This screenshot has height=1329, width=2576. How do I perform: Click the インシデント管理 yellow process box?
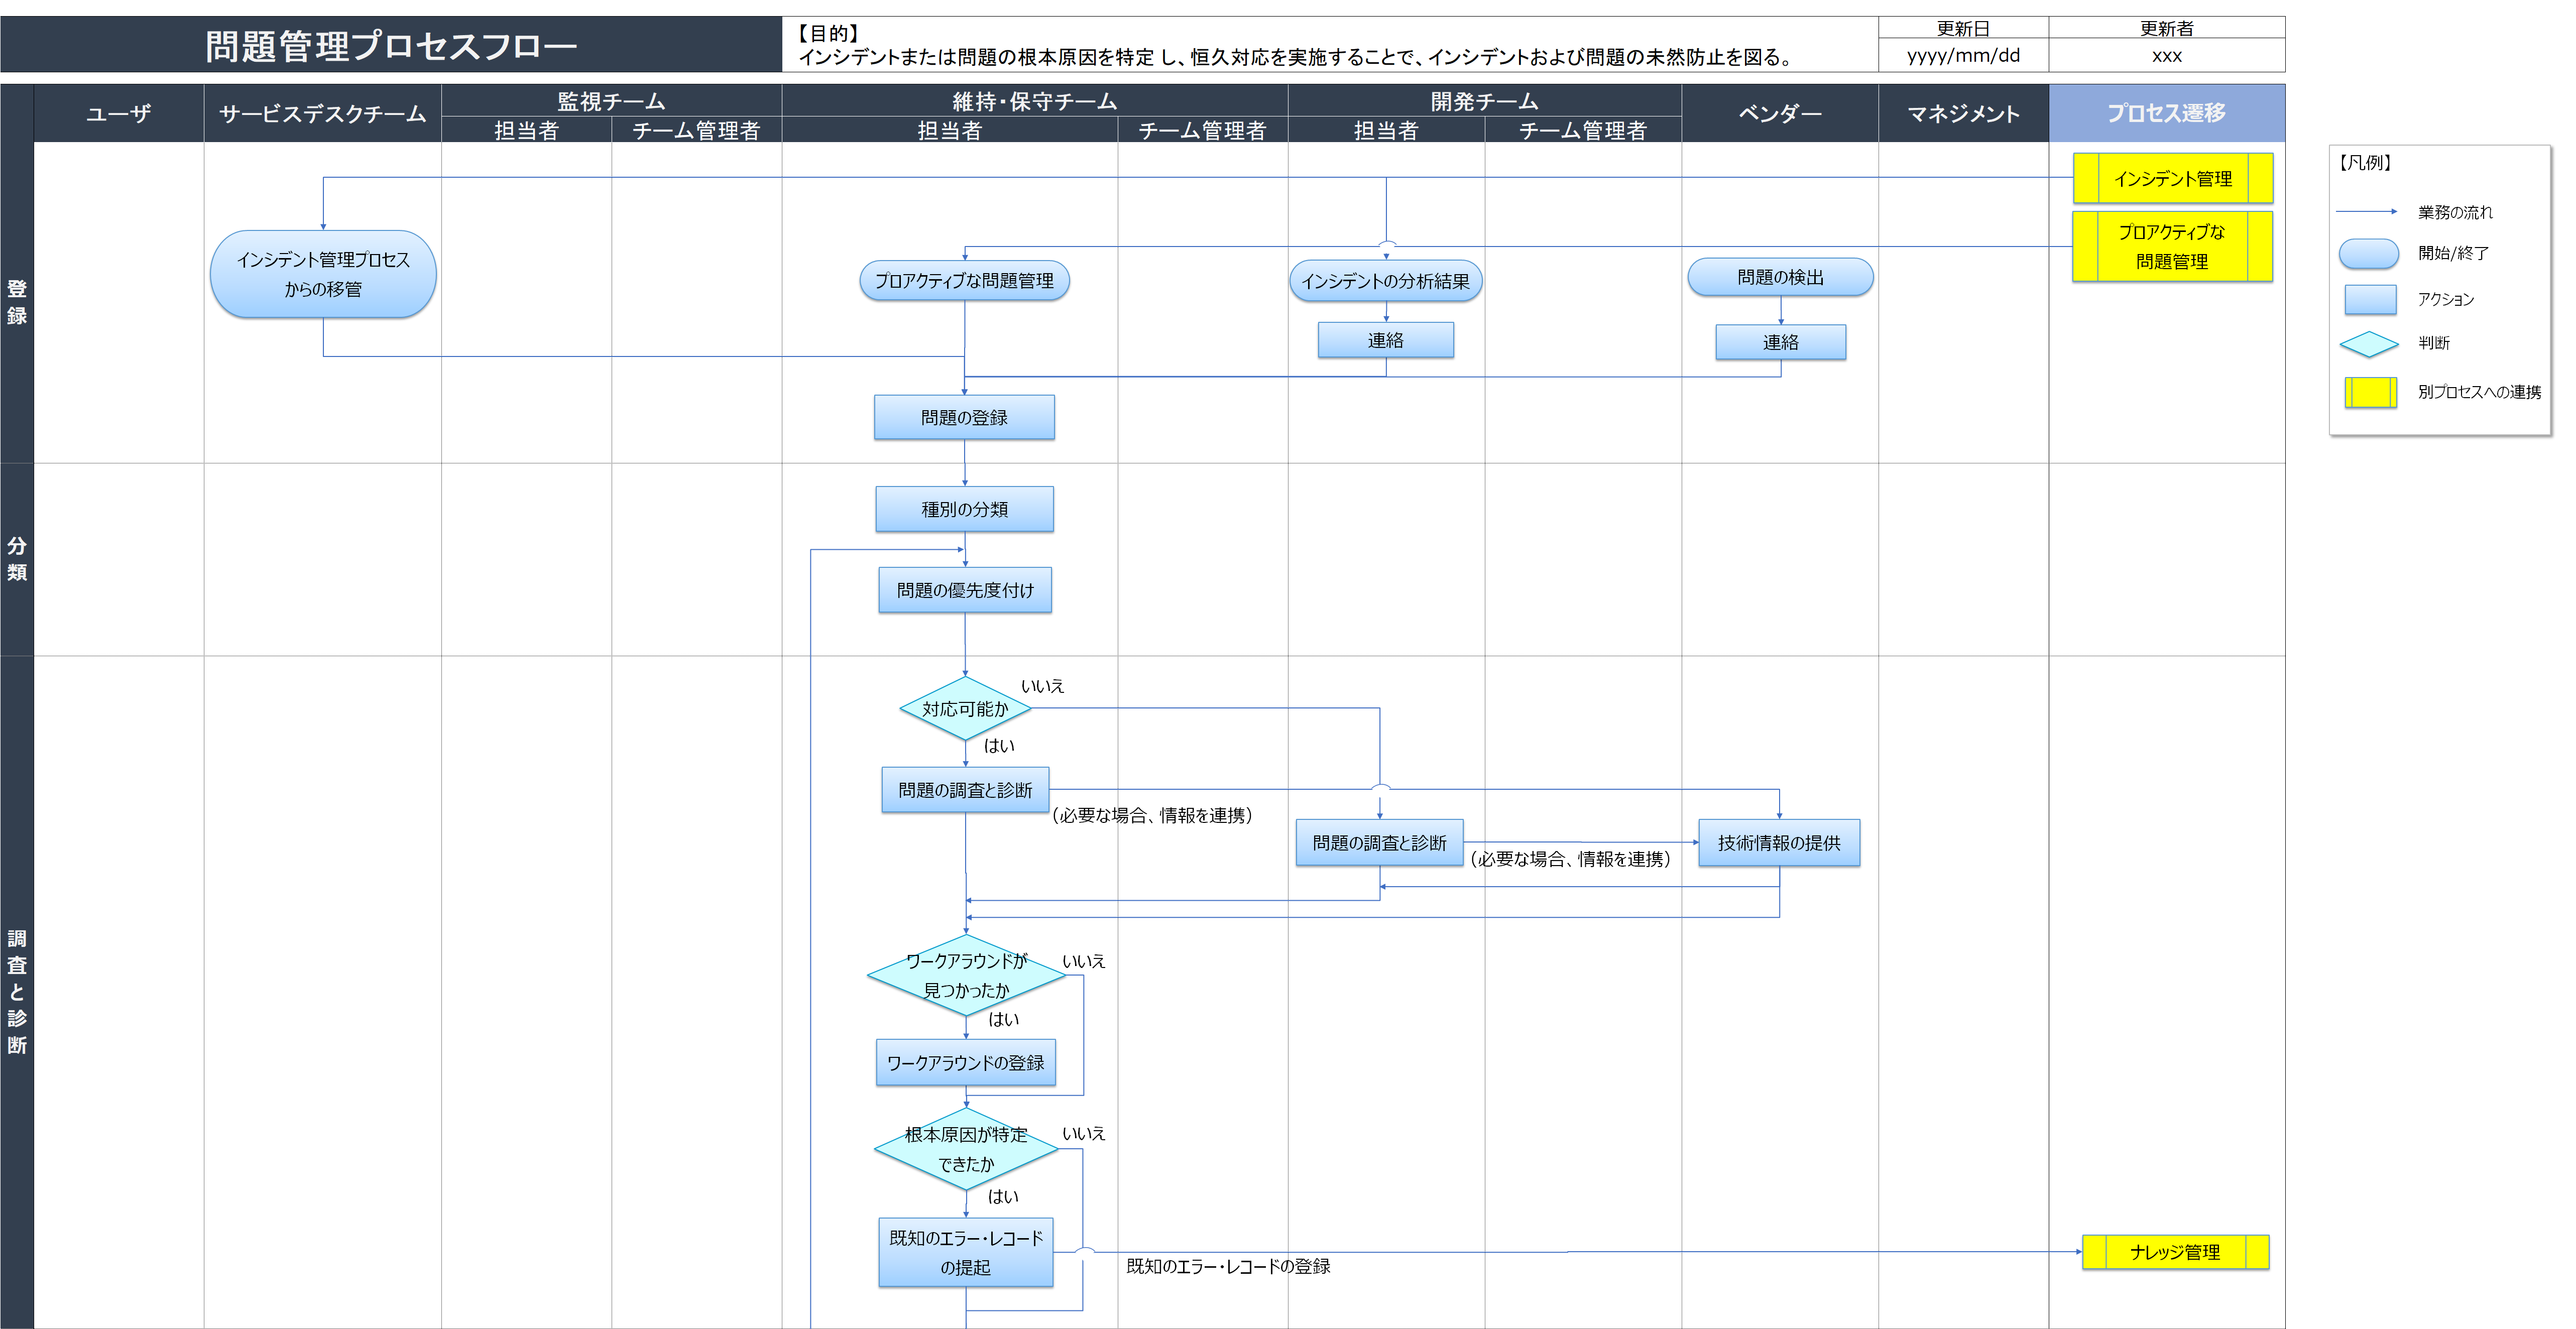[2172, 178]
